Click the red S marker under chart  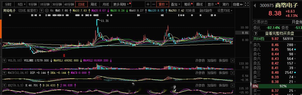click(64, 56)
